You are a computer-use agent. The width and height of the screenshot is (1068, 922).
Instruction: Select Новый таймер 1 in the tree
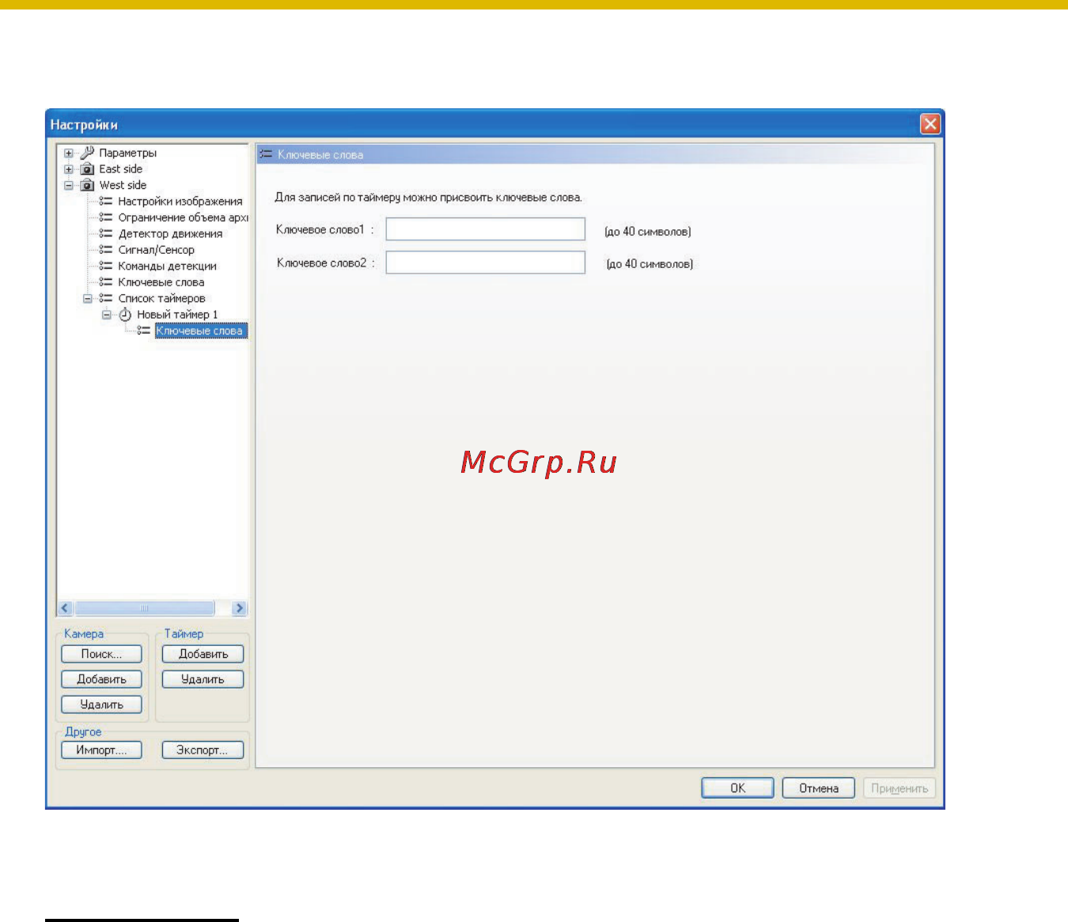pyautogui.click(x=177, y=315)
